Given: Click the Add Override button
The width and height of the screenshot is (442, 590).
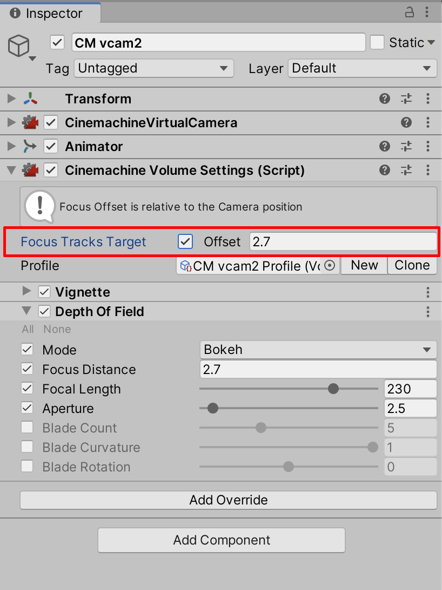Looking at the screenshot, I should click(x=228, y=500).
